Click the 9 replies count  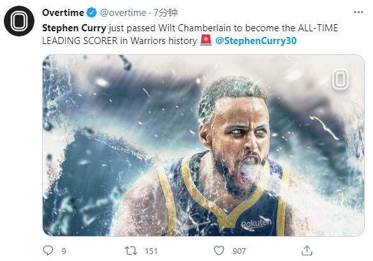point(64,251)
